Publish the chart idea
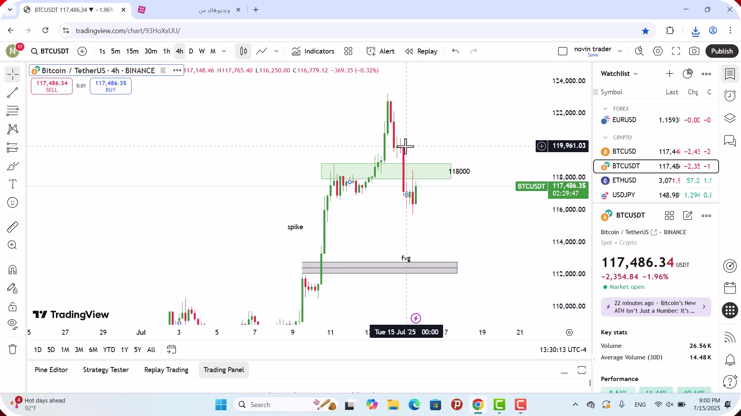This screenshot has height=416, width=741. click(722, 51)
